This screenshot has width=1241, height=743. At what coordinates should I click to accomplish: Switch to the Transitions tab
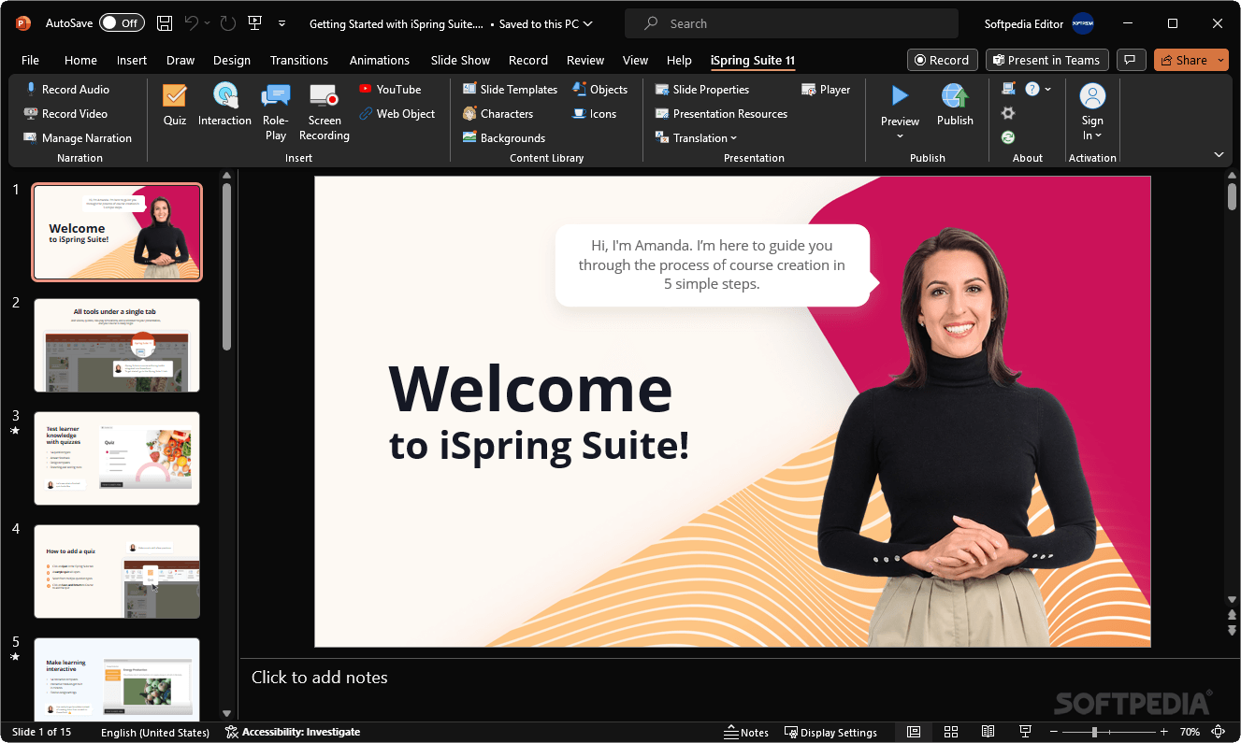pyautogui.click(x=299, y=60)
